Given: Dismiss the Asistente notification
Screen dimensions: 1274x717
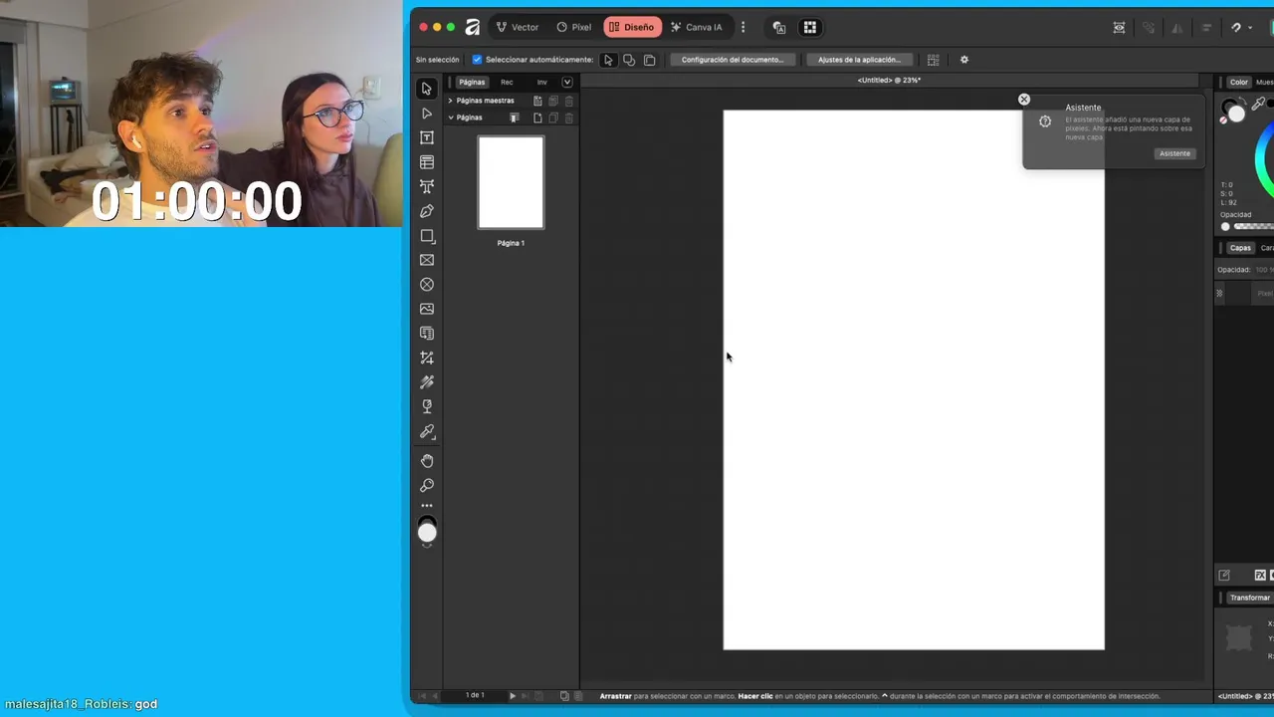Looking at the screenshot, I should [1023, 100].
